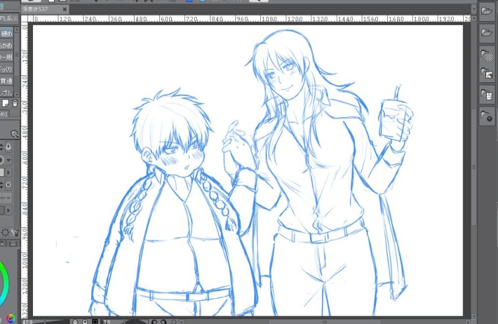Select the 硬め eraser sub tool
Image resolution: width=498 pixels, height=324 pixels.
[x=6, y=34]
